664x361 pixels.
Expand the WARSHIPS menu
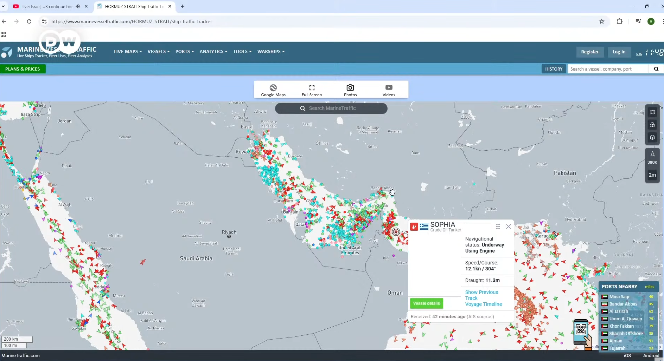pos(271,51)
